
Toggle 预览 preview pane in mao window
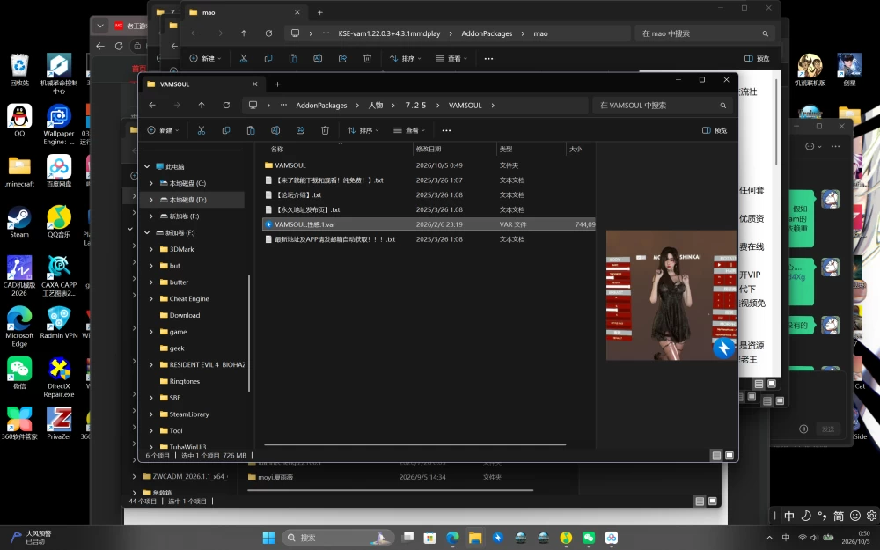757,58
